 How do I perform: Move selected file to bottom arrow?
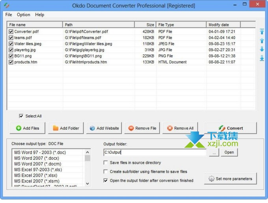tap(262, 58)
